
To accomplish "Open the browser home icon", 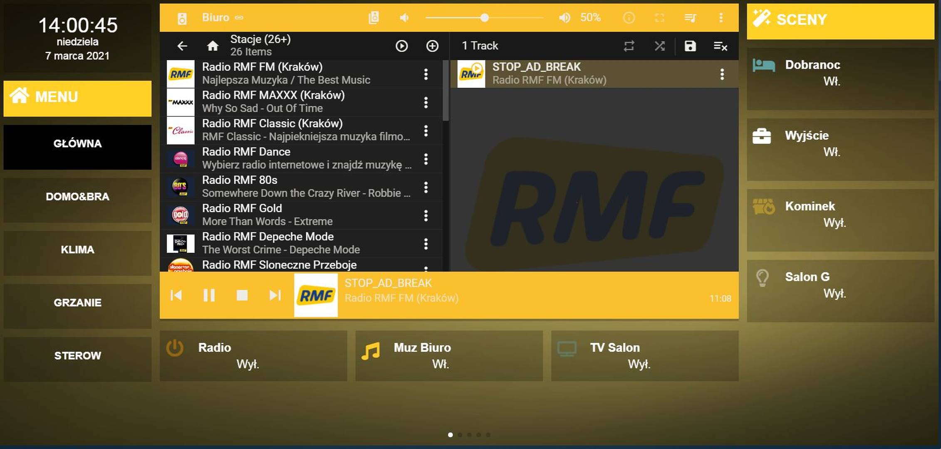I will [213, 46].
